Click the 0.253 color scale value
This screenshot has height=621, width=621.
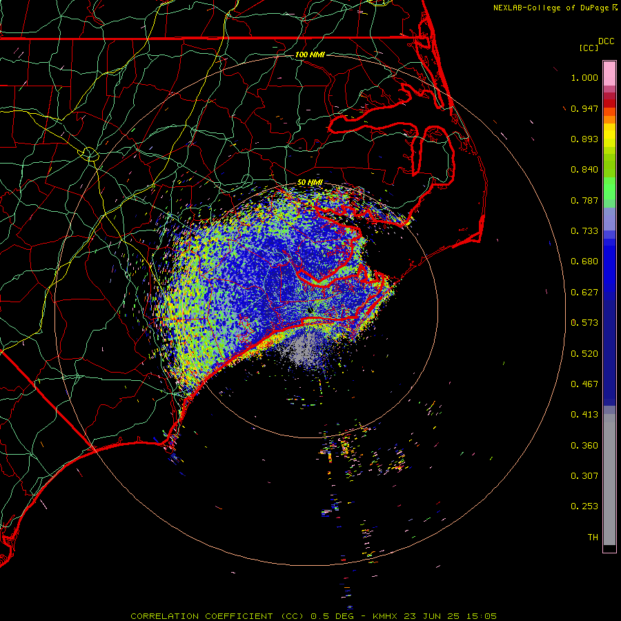click(584, 506)
